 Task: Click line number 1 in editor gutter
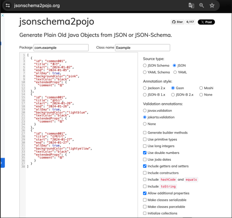click(24, 55)
